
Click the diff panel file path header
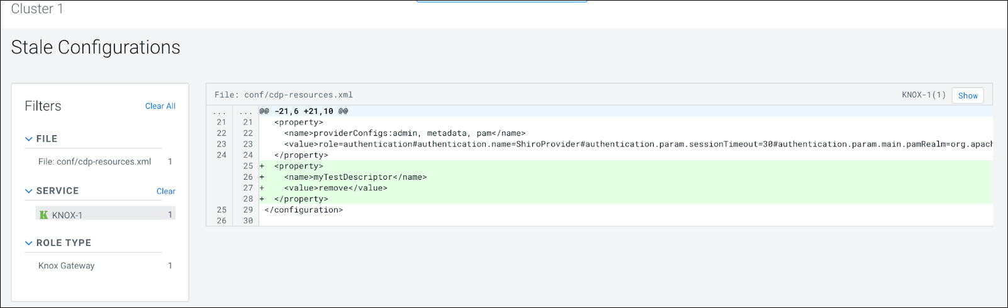[283, 95]
